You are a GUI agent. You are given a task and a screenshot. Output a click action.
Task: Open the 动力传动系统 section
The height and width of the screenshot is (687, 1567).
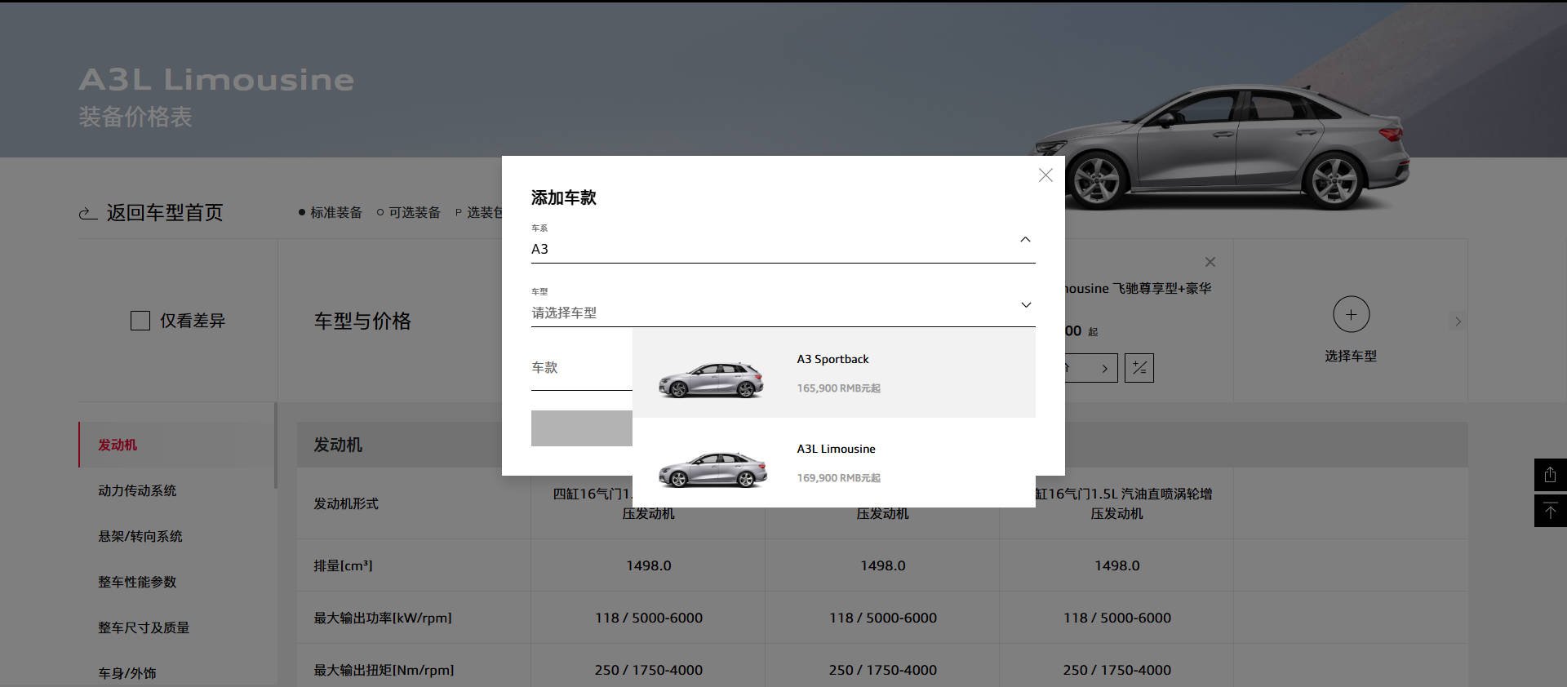pyautogui.click(x=137, y=490)
